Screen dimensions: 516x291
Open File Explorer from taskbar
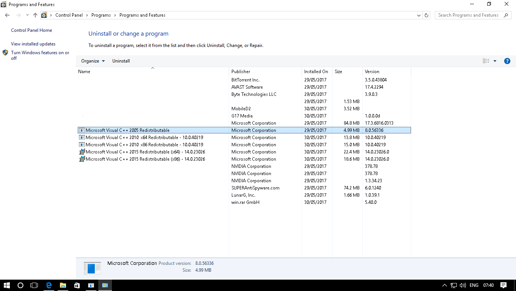(x=63, y=285)
